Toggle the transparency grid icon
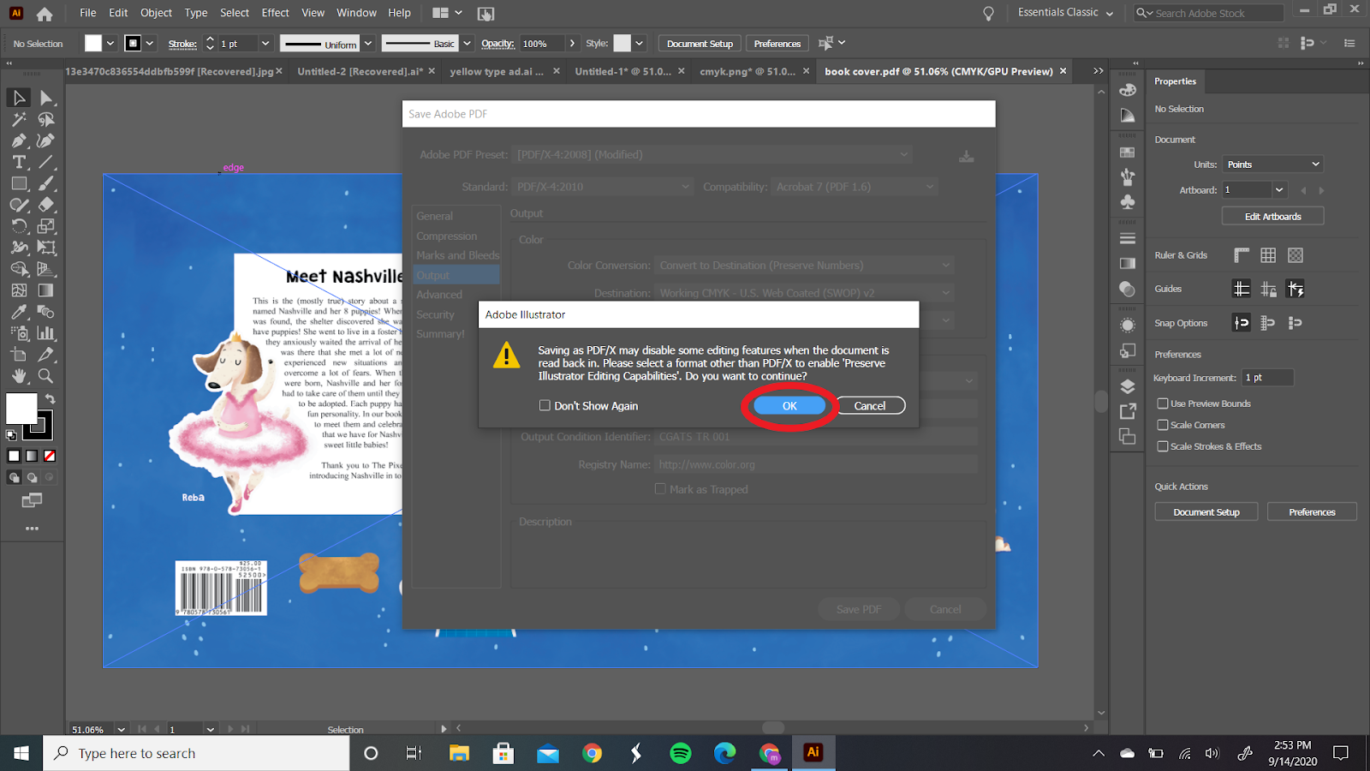The image size is (1370, 771). click(x=1296, y=255)
